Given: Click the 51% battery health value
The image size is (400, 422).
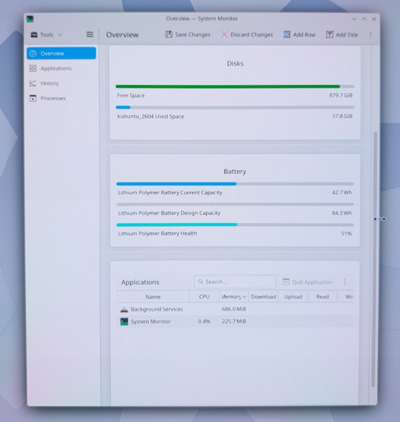Looking at the screenshot, I should tap(346, 233).
